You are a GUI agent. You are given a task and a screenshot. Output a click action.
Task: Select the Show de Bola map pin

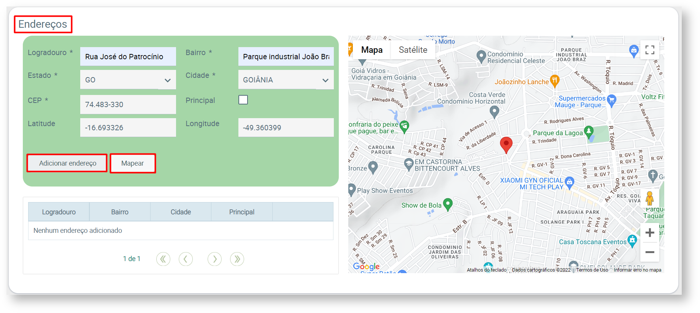pyautogui.click(x=448, y=204)
